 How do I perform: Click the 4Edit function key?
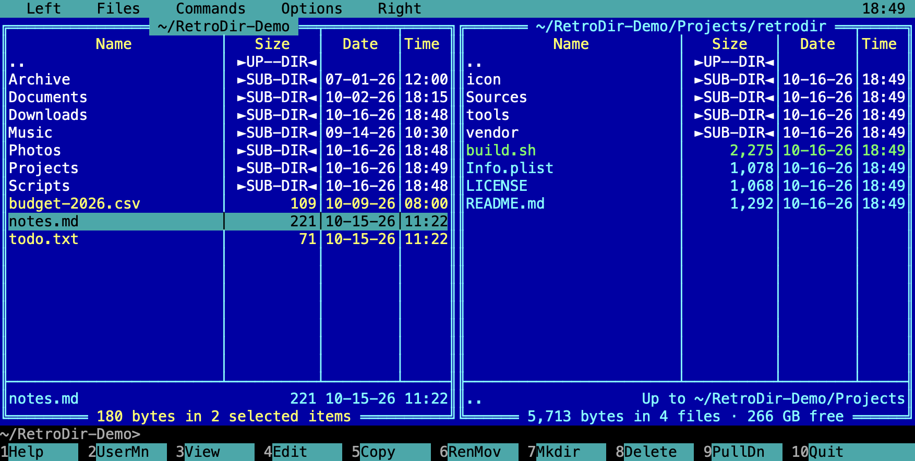(303, 452)
